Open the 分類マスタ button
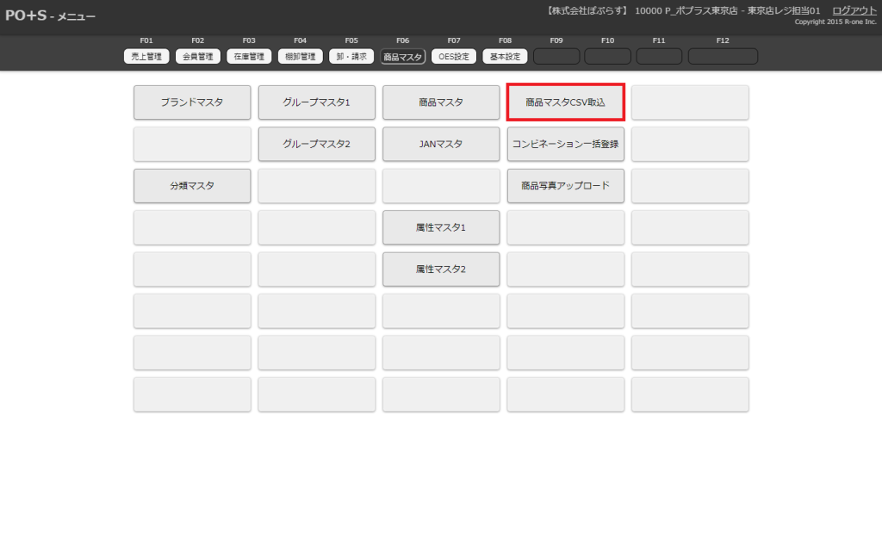 [x=192, y=186]
